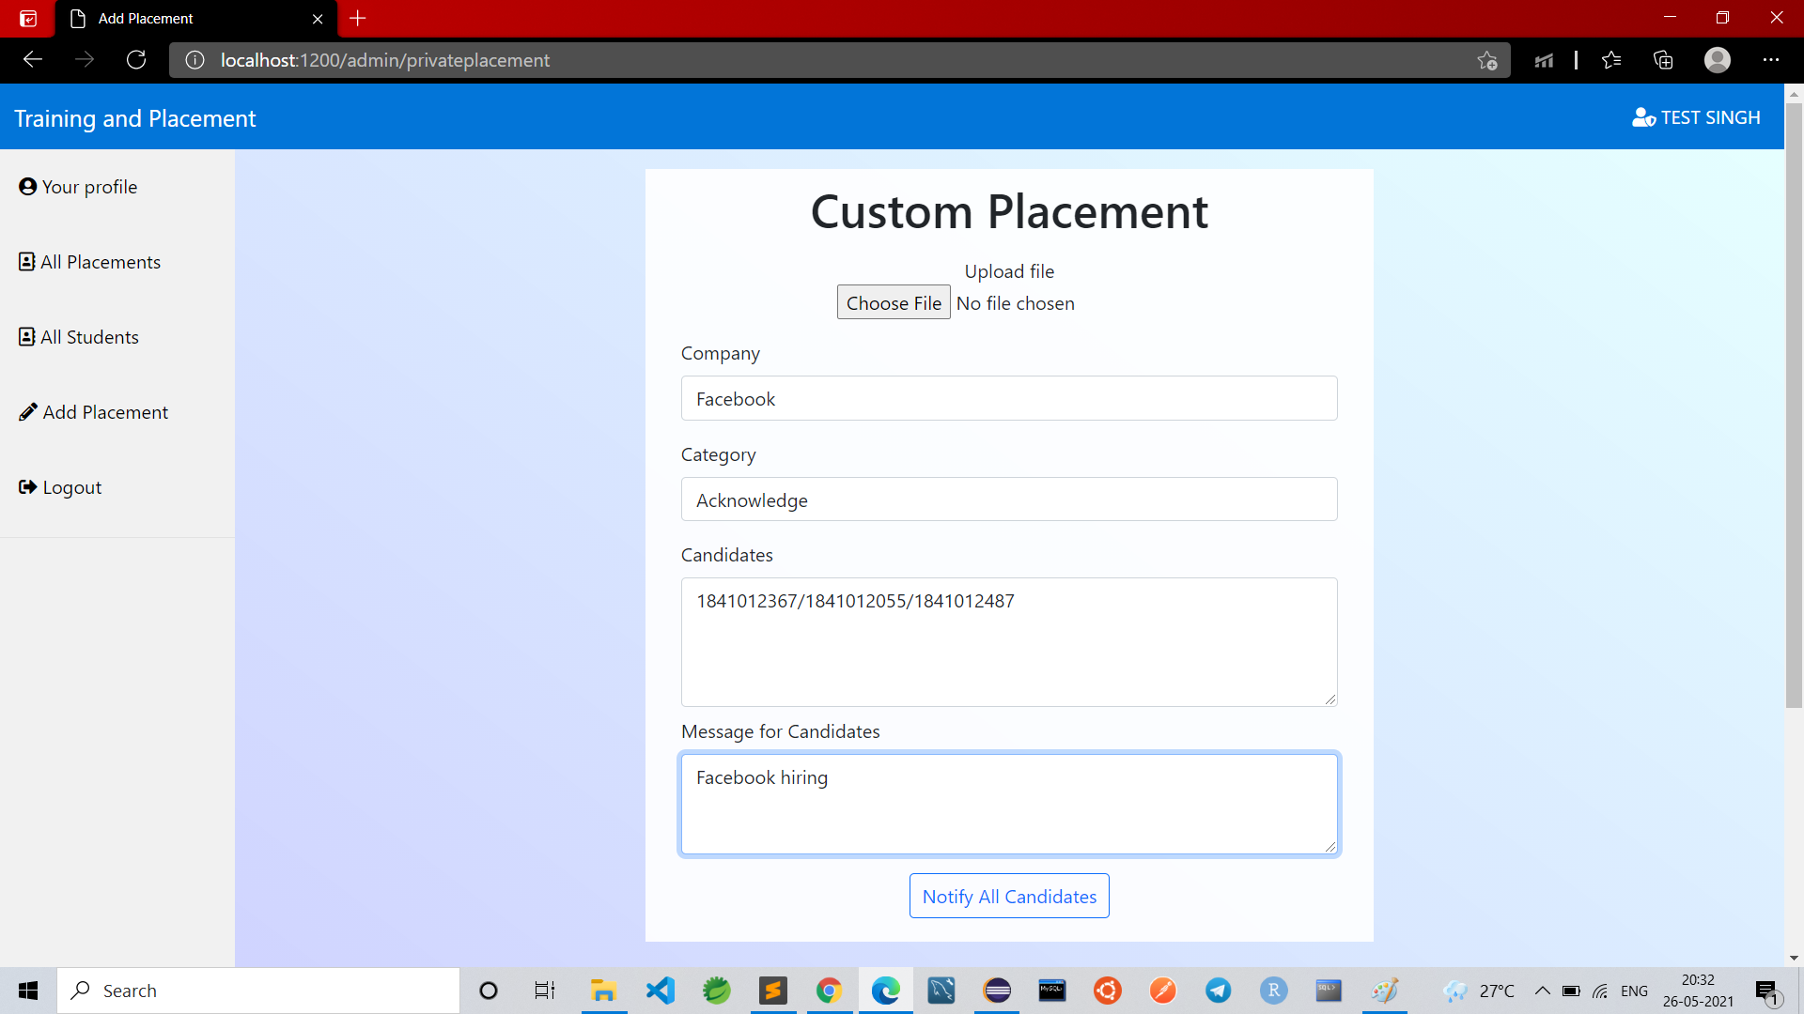Viewport: 1804px width, 1014px height.
Task: Open the browser Collections panel
Action: (x=1663, y=59)
